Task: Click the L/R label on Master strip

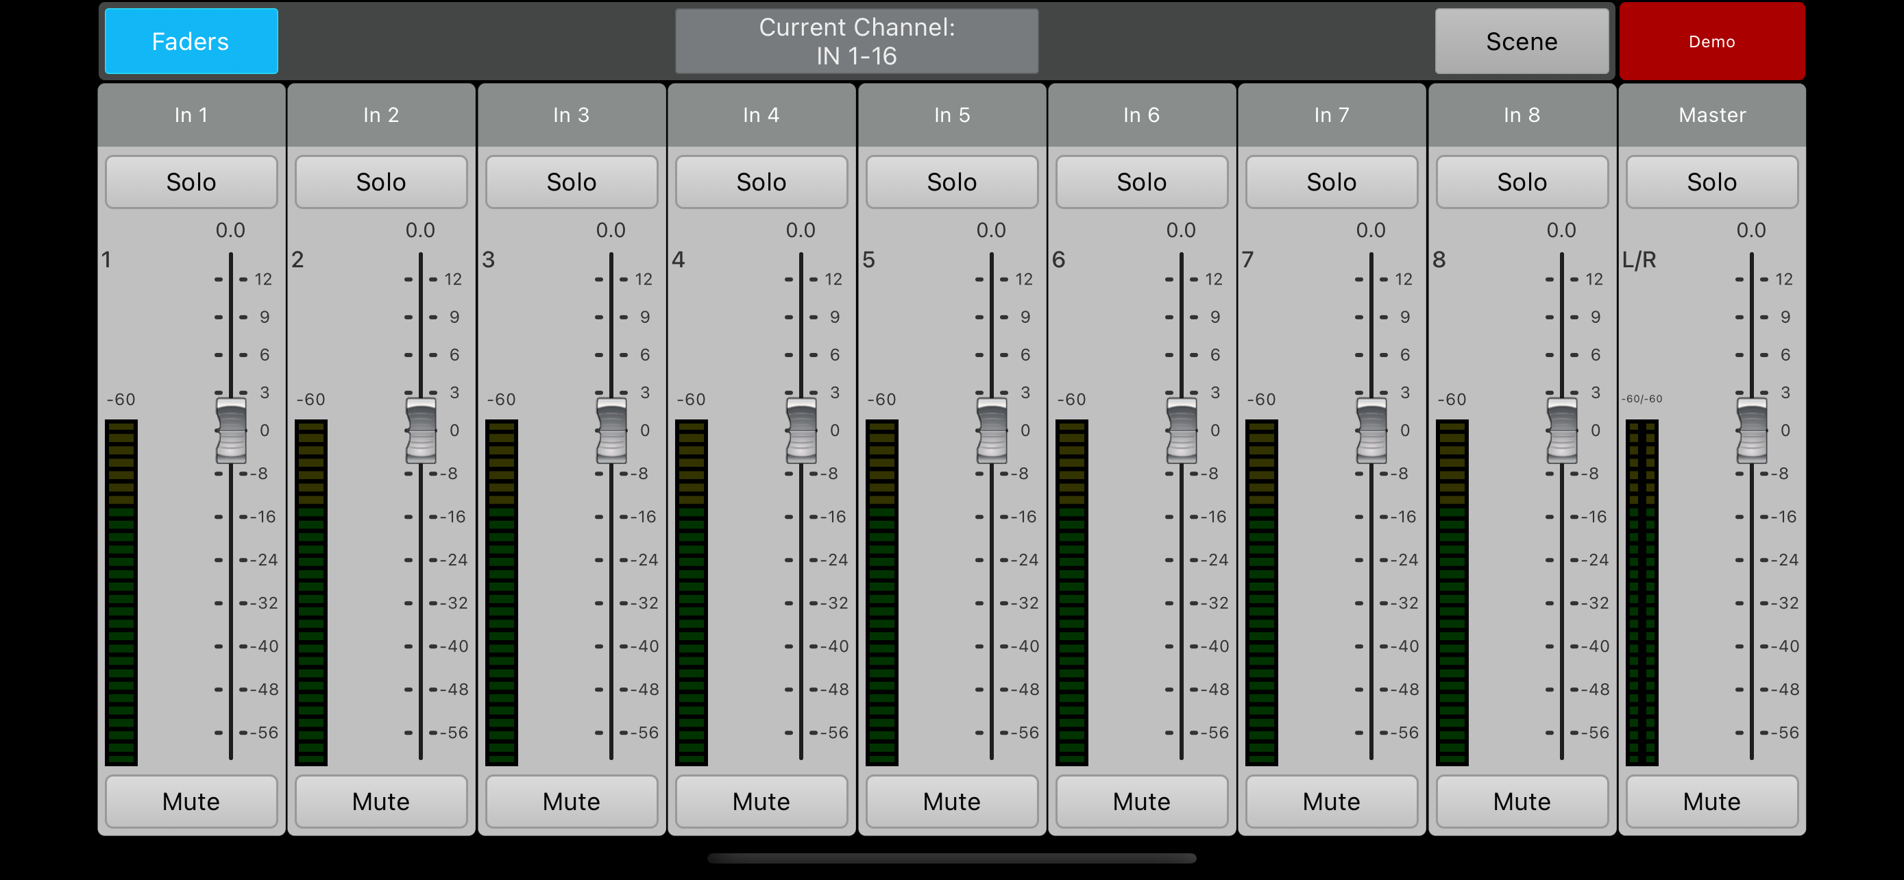Action: [1639, 260]
